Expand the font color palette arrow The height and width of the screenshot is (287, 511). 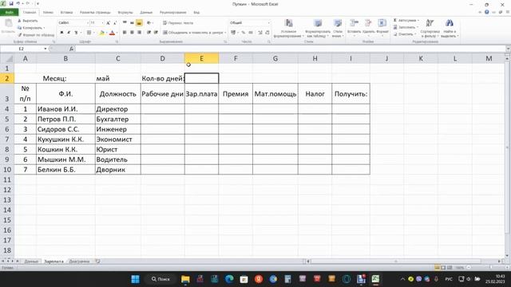[117, 33]
